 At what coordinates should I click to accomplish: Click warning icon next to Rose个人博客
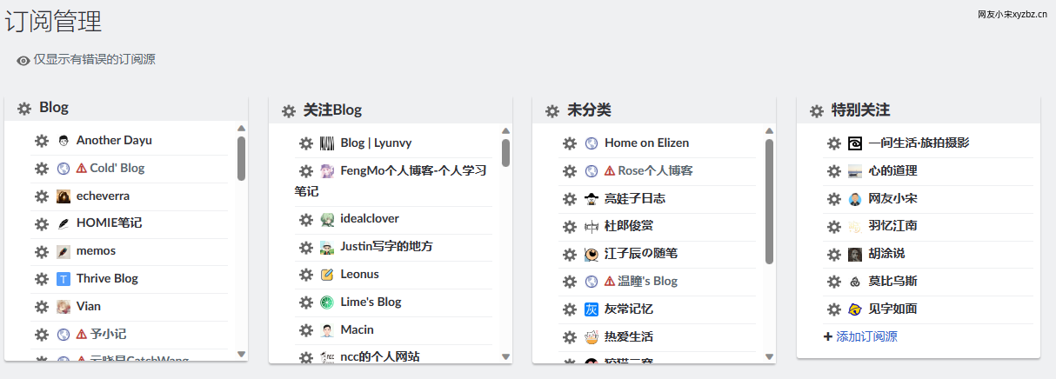(610, 171)
